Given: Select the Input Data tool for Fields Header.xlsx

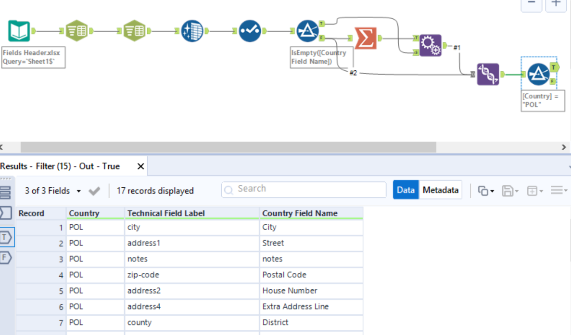Looking at the screenshot, I should [x=19, y=31].
